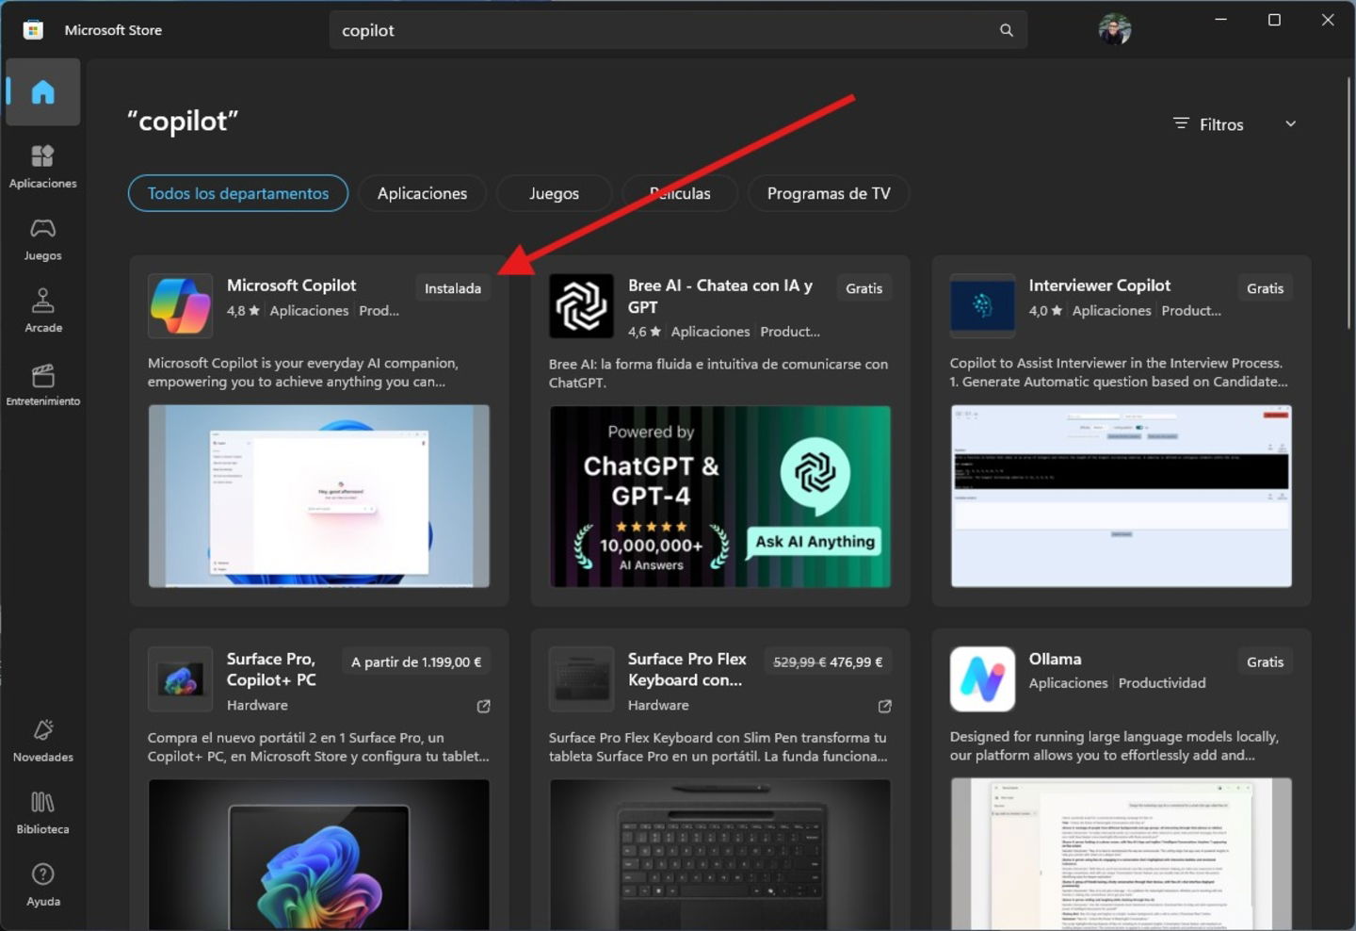
Task: Open the Arcade section
Action: (x=42, y=311)
